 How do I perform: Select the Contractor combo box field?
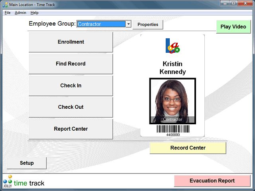point(101,24)
